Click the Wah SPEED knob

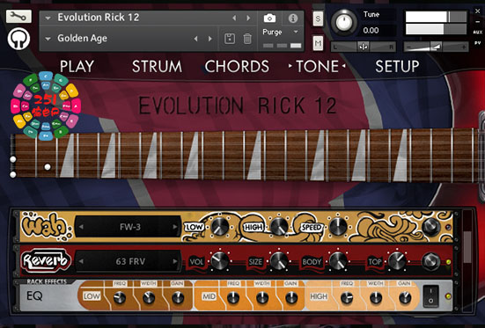click(x=338, y=226)
